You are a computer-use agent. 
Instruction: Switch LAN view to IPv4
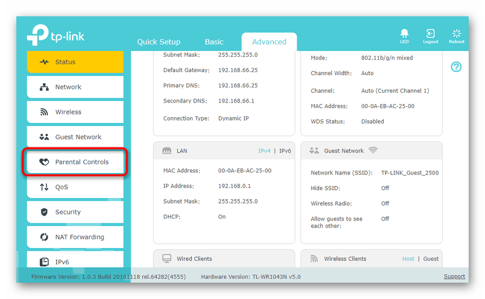point(264,151)
